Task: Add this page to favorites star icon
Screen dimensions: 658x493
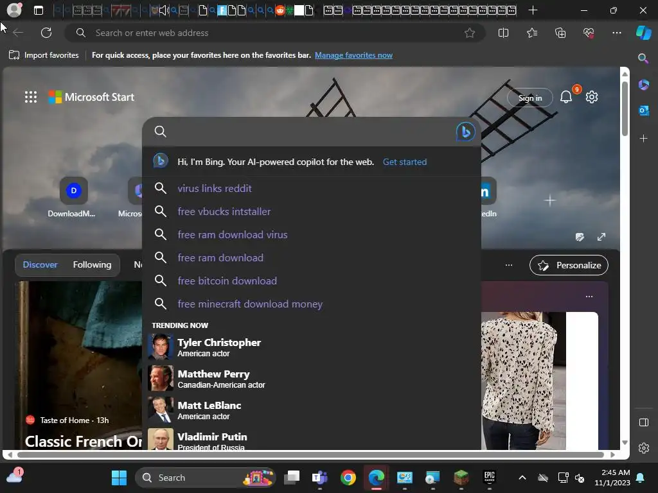Action: pos(470,33)
